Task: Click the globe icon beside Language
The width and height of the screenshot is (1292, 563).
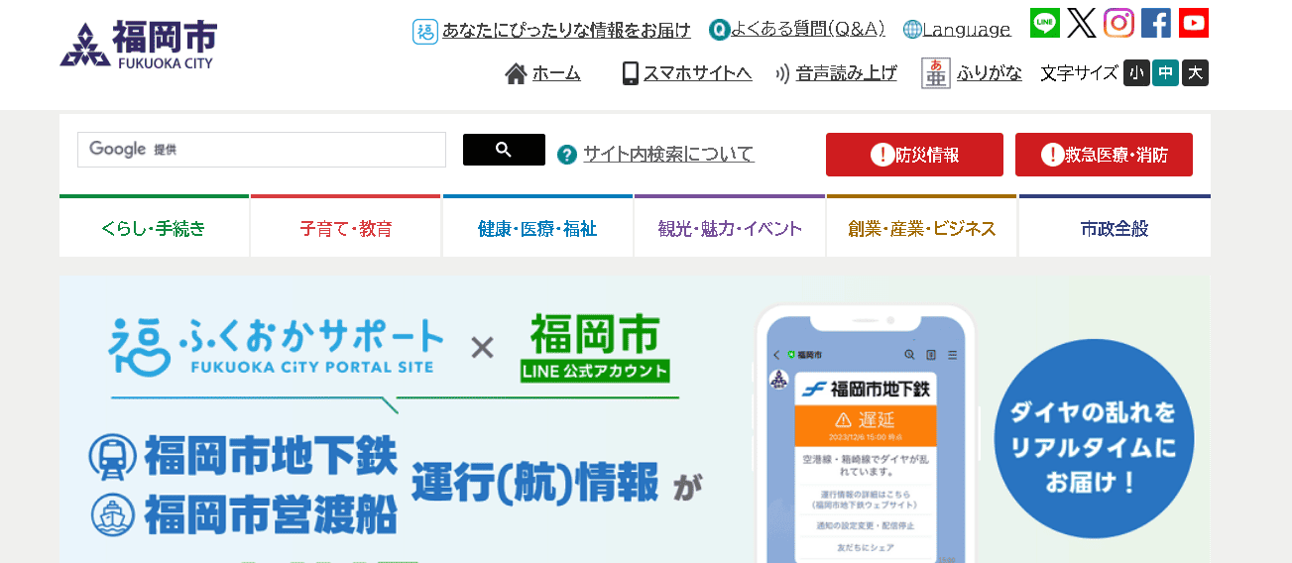Action: click(x=912, y=30)
